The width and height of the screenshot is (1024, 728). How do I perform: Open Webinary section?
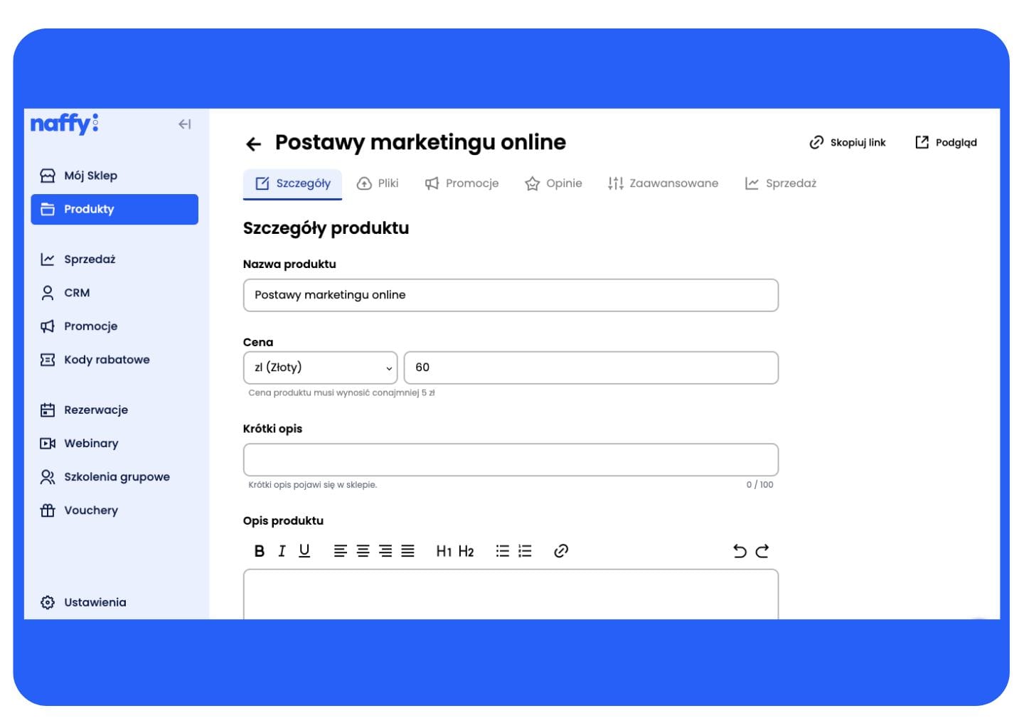[114, 444]
